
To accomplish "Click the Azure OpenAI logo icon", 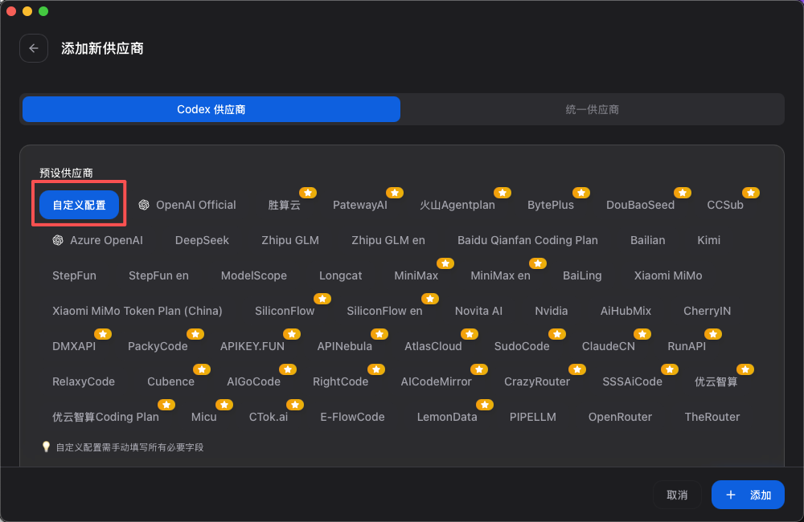I will point(58,240).
